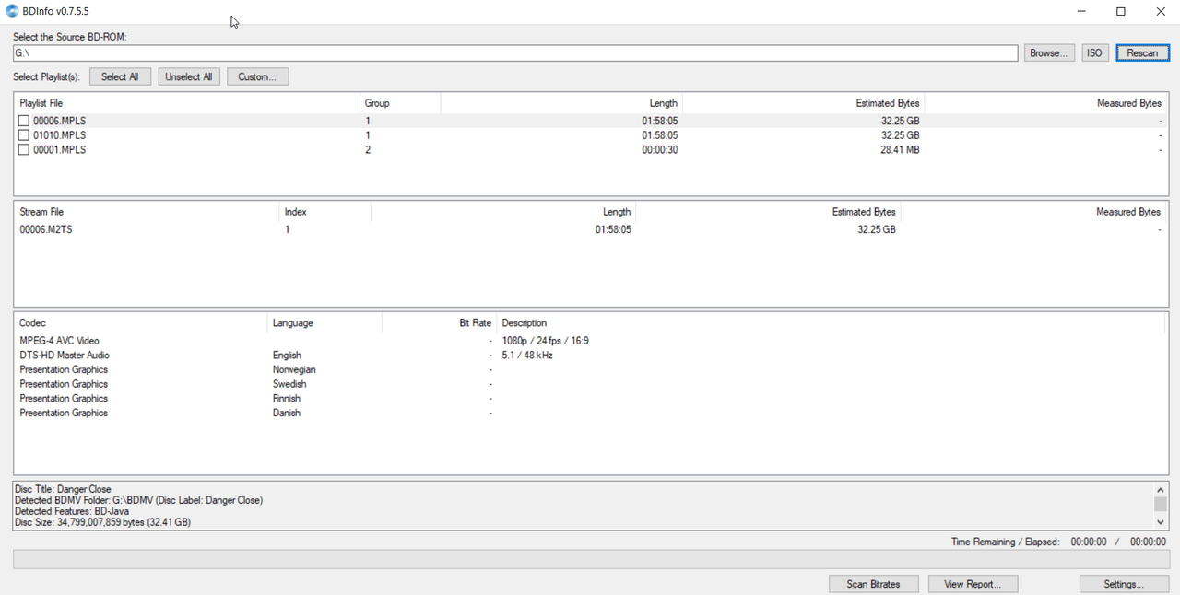Click the Codec column header
The image size is (1180, 595).
[141, 323]
